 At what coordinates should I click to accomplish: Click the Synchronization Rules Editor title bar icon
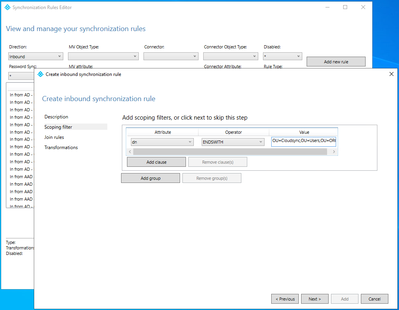(x=7, y=7)
